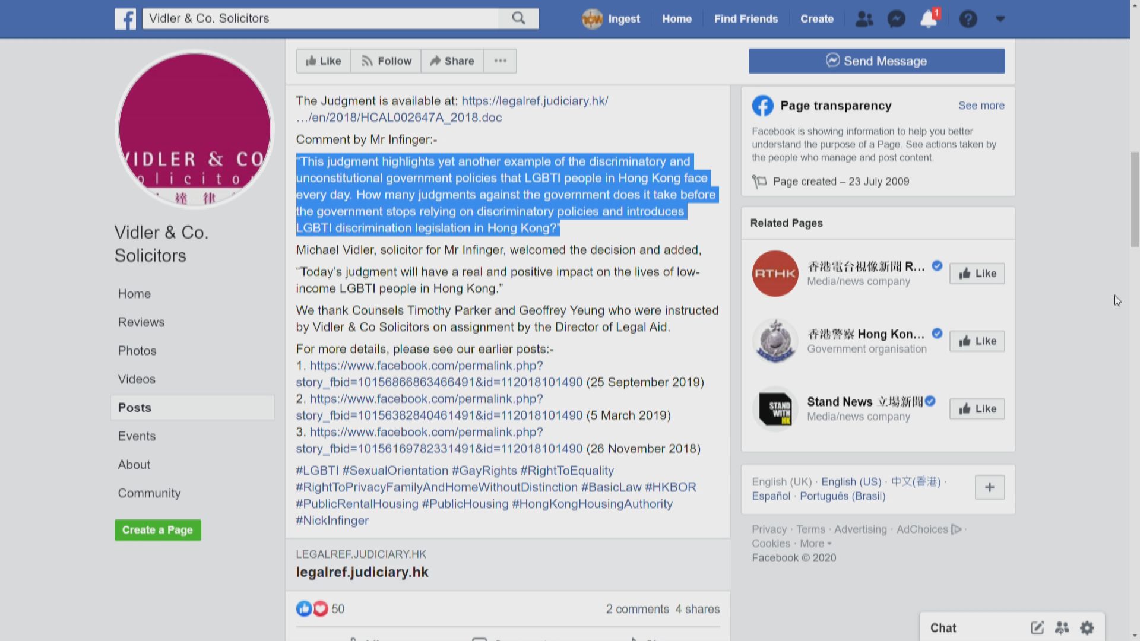The image size is (1140, 641).
Task: Toggle Follow for this page
Action: point(386,61)
